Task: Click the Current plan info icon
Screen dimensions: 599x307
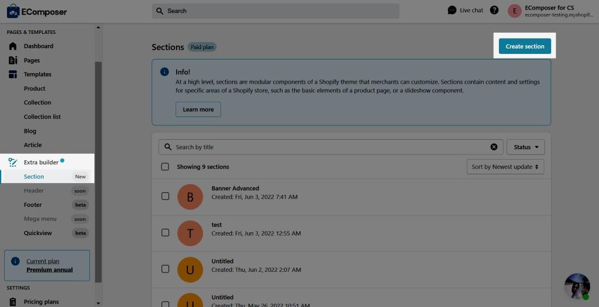Action: (x=15, y=261)
